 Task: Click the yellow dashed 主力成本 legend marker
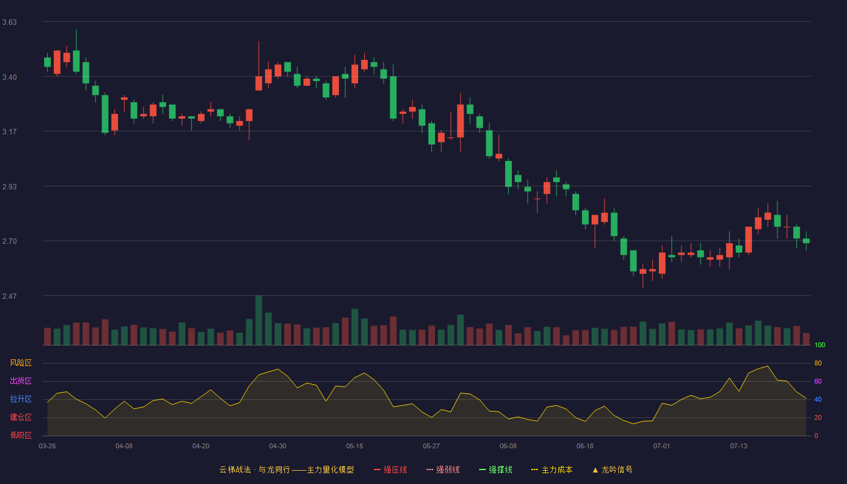pyautogui.click(x=534, y=469)
